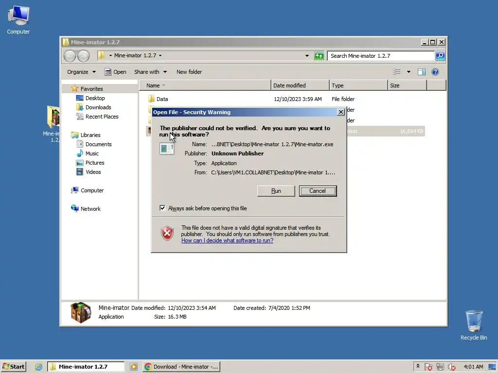
Task: Cancel the security warning dialog
Action: click(318, 191)
